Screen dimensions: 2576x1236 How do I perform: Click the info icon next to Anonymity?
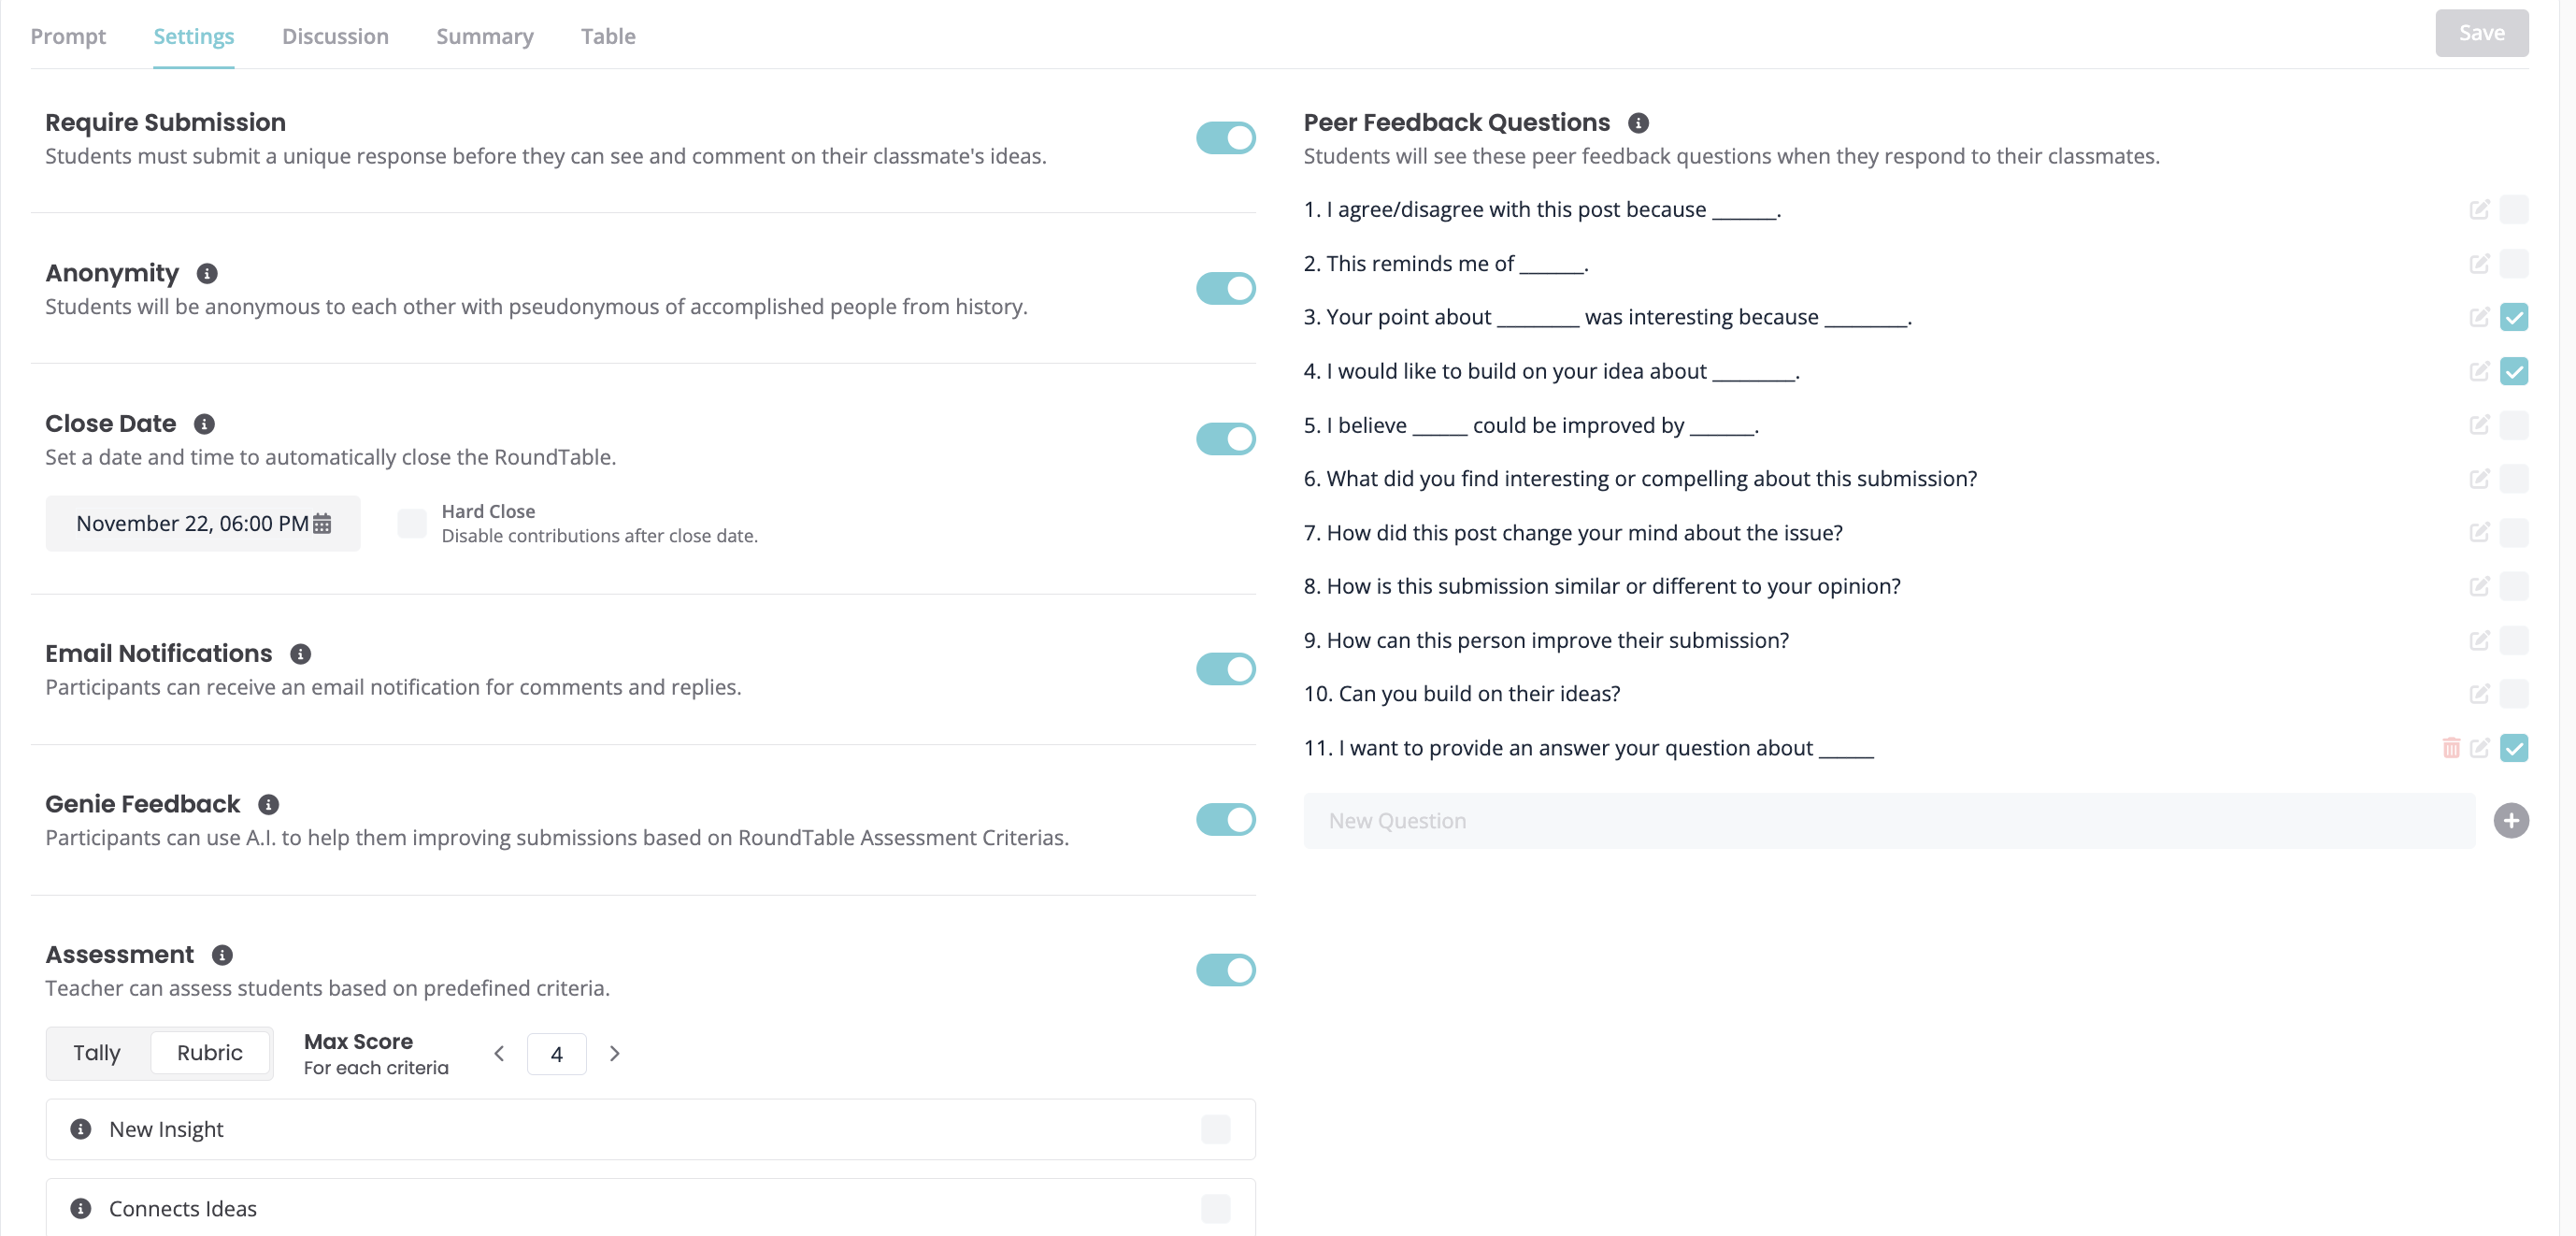coord(207,273)
